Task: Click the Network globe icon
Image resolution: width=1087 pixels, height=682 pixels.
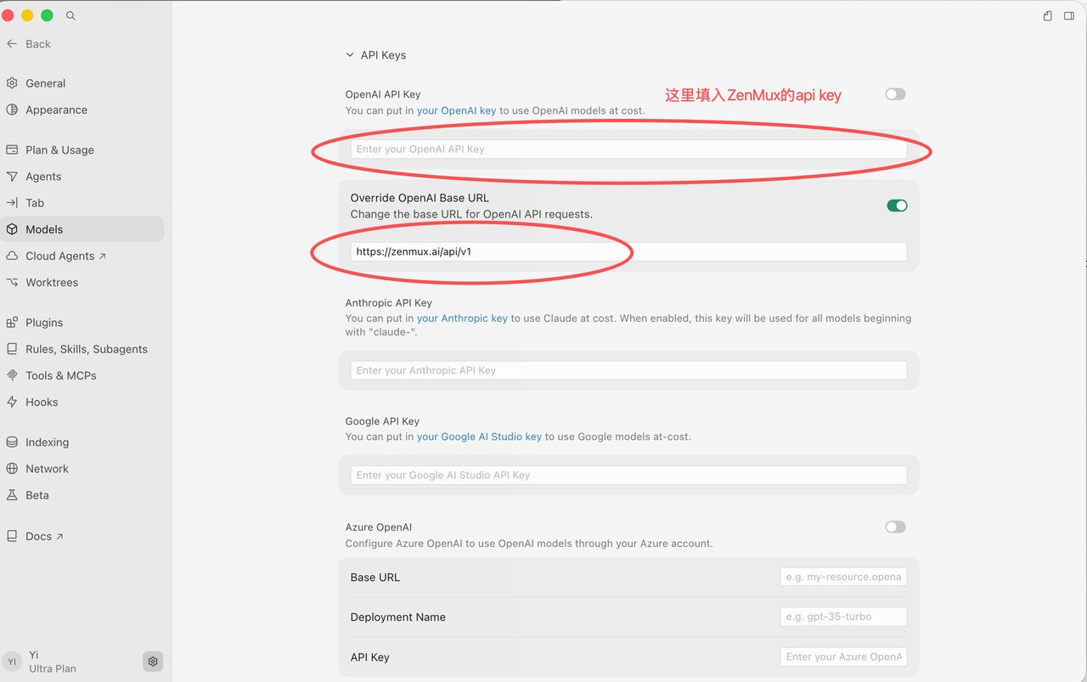Action: coord(12,469)
